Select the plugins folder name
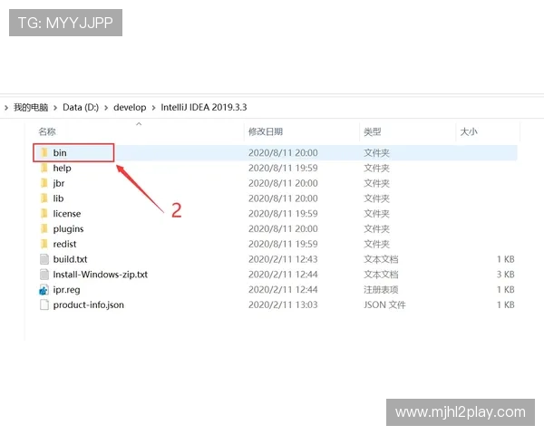The width and height of the screenshot is (544, 435). point(68,229)
